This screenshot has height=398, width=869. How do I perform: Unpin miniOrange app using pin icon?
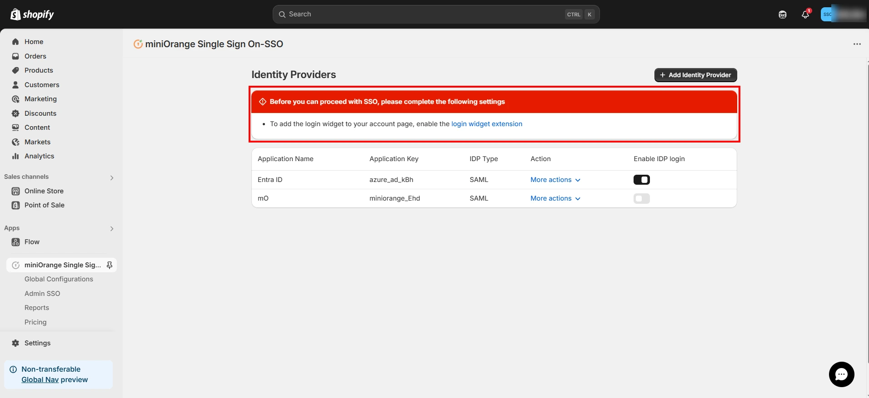pyautogui.click(x=110, y=265)
